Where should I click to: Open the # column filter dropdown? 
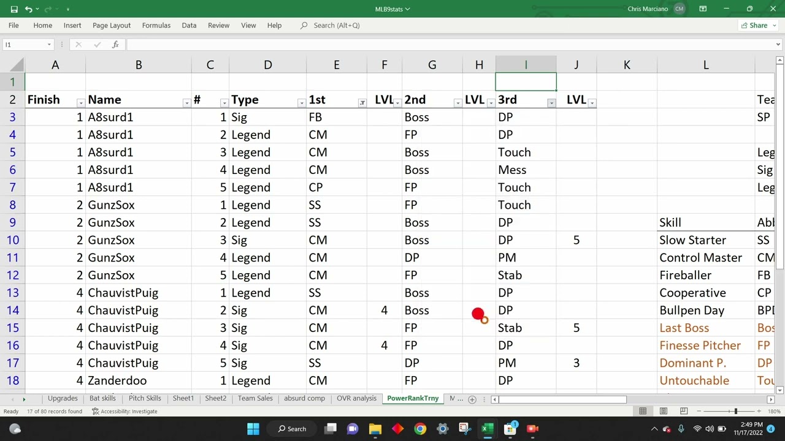224,103
